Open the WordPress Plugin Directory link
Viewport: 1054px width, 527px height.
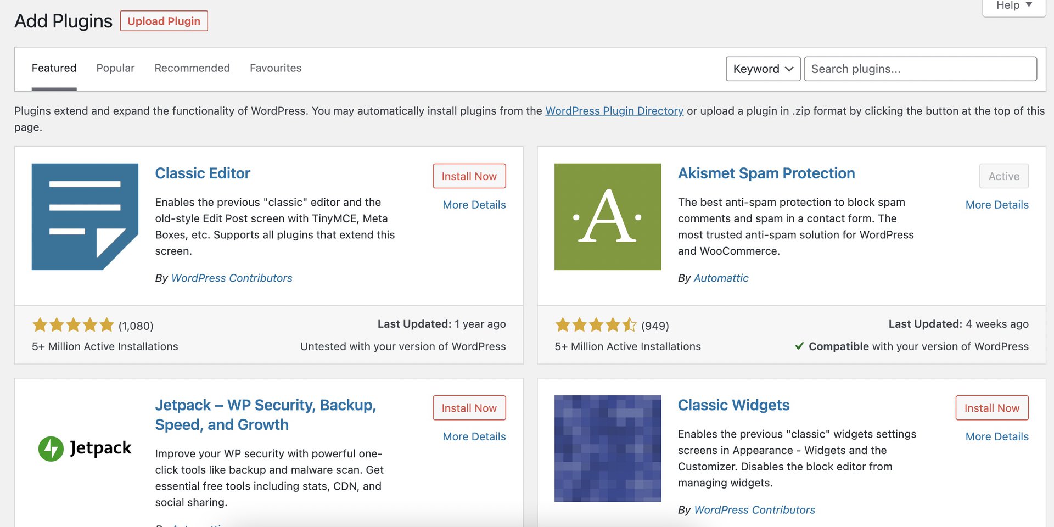point(614,111)
